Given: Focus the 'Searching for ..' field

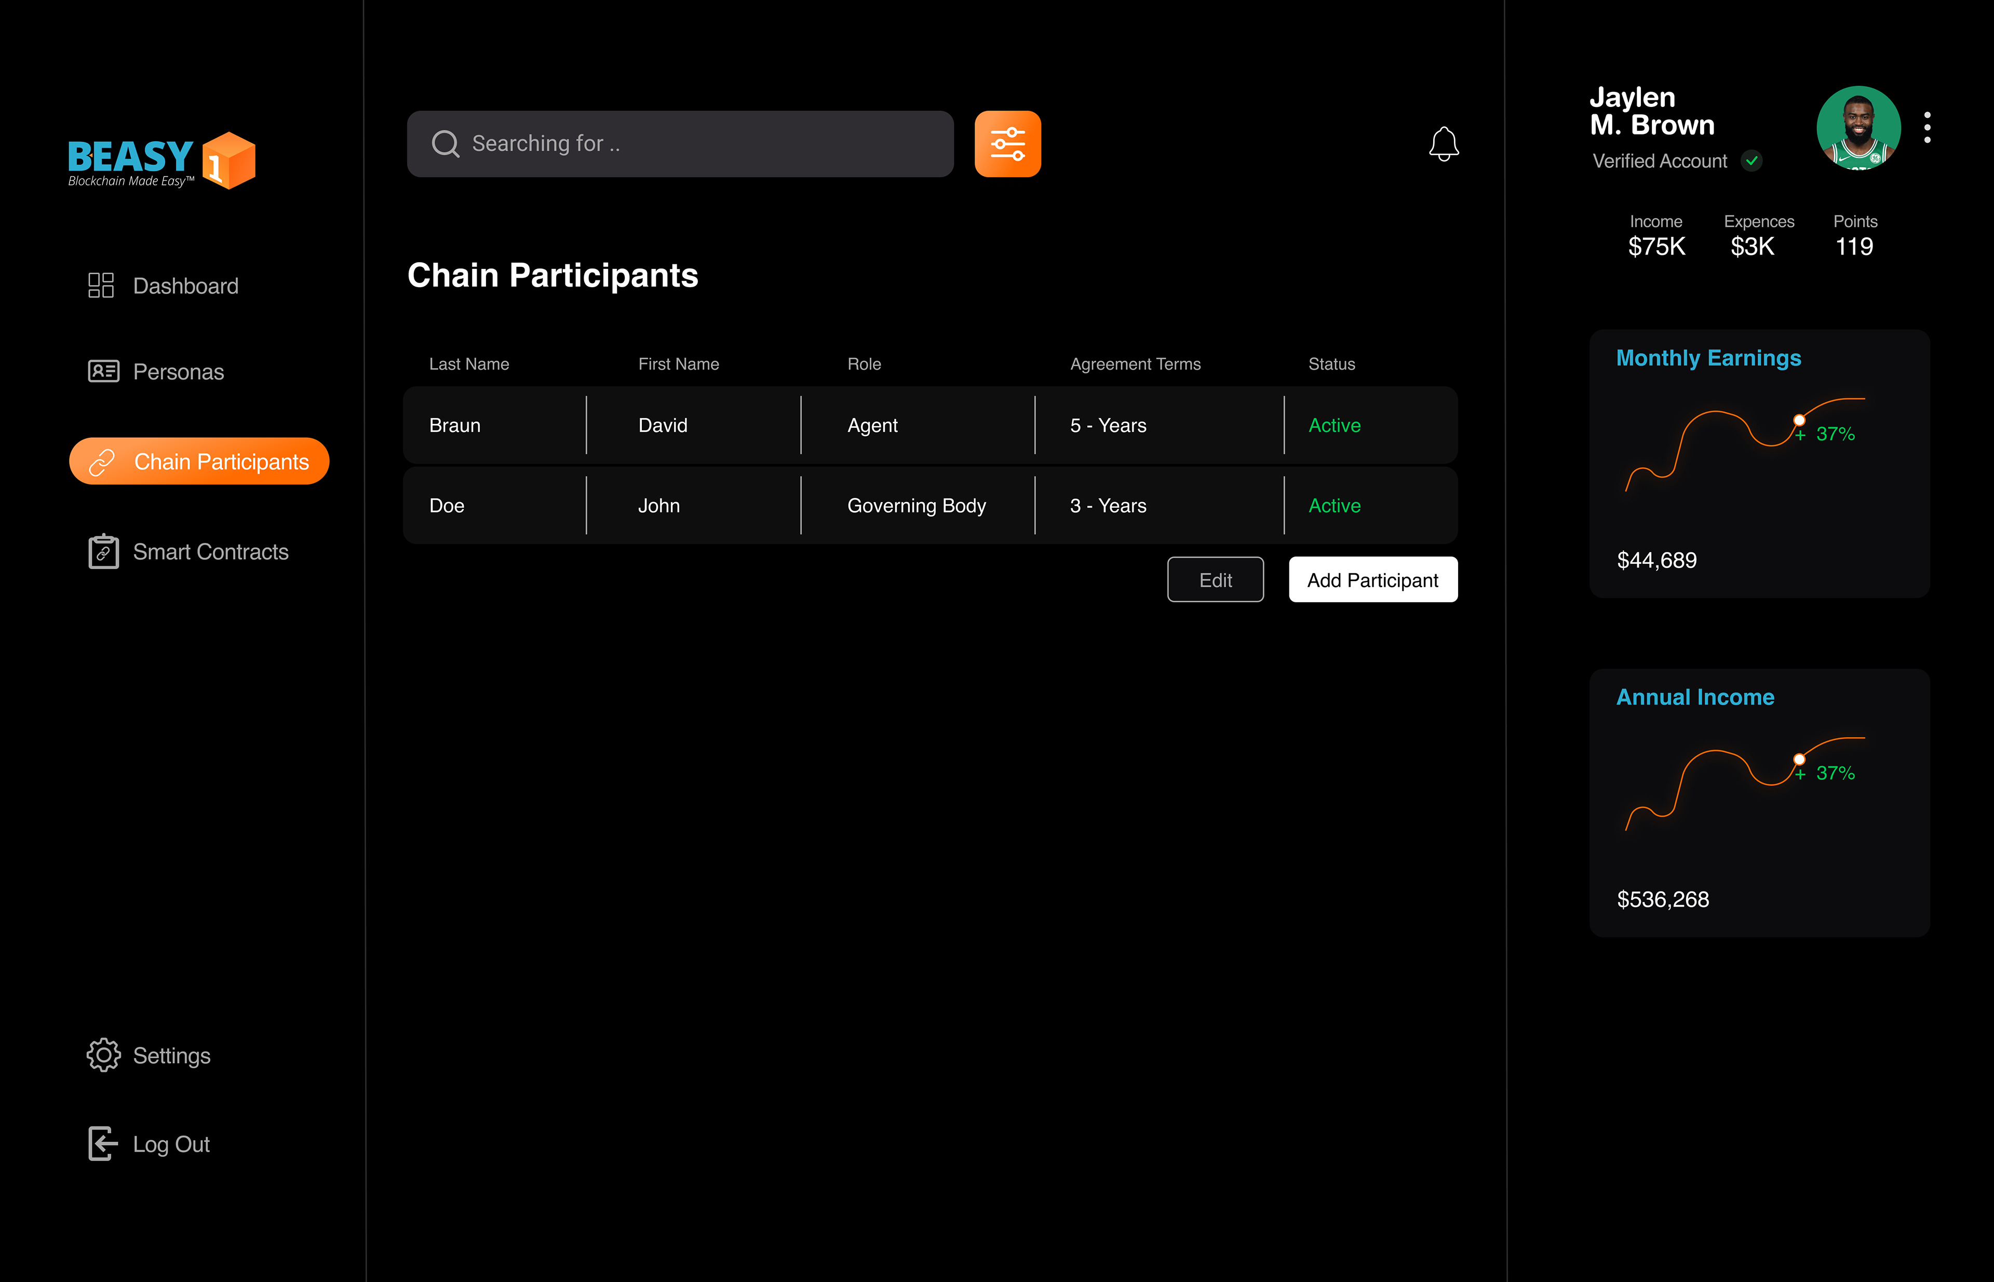Looking at the screenshot, I should (x=680, y=144).
